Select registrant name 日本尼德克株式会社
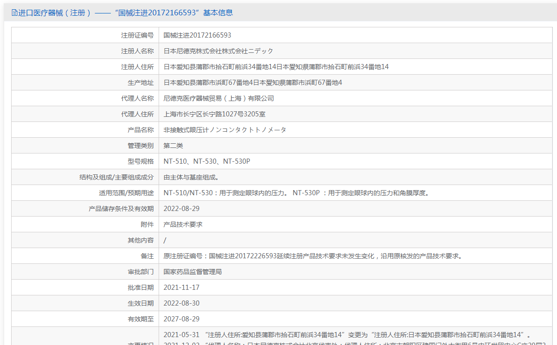 point(192,51)
